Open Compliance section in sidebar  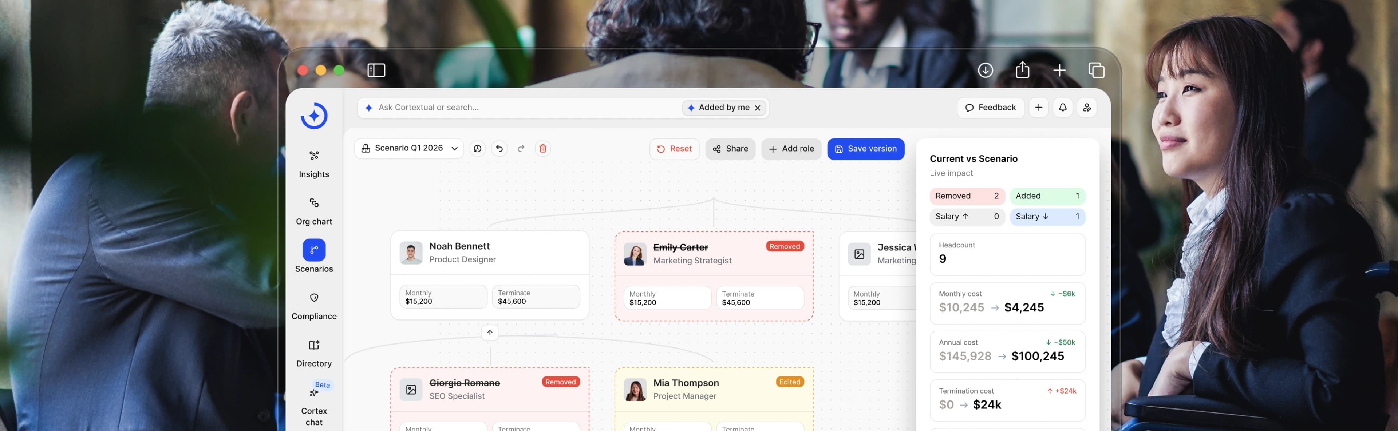tap(314, 306)
